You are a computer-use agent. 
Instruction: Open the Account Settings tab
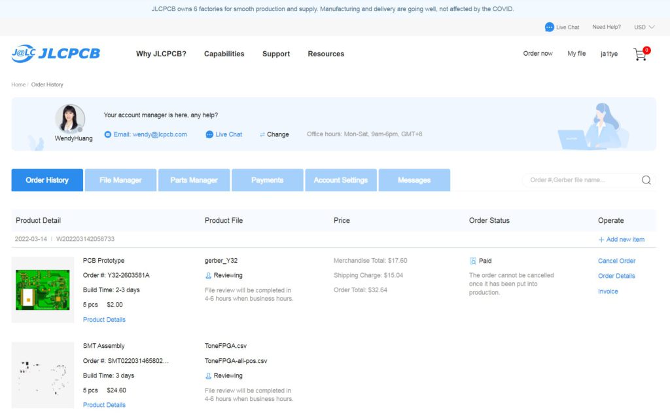coord(340,180)
